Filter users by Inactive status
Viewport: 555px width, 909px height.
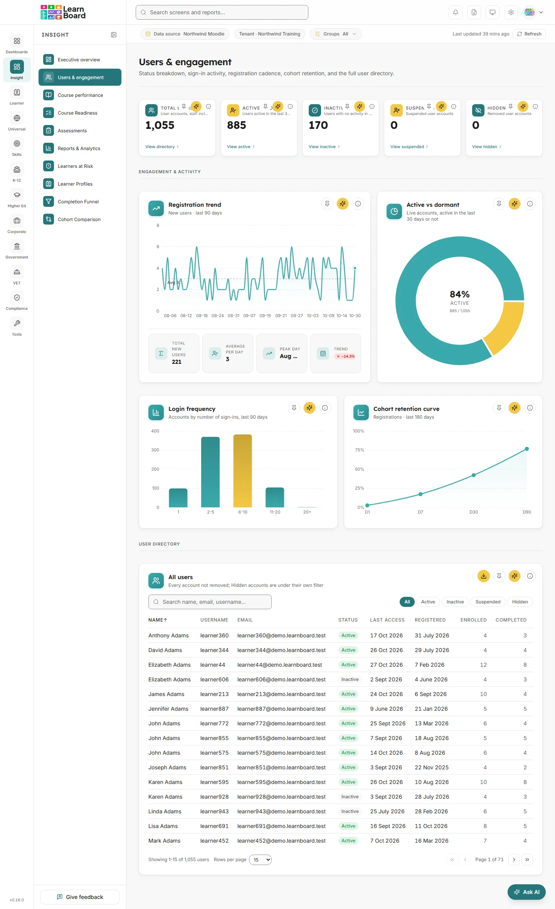click(x=455, y=602)
